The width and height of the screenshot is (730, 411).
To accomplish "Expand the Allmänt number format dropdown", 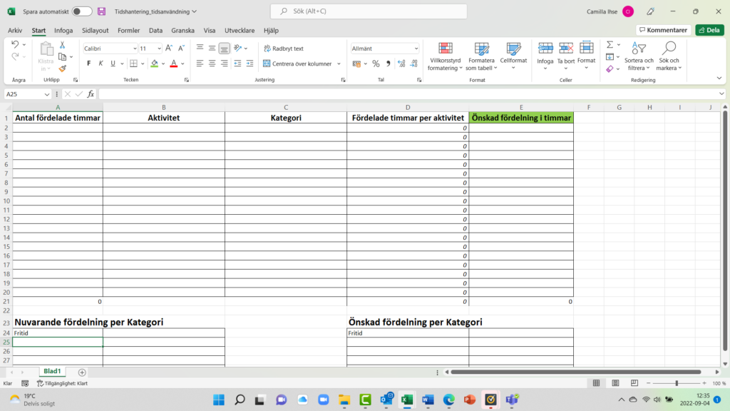I will click(416, 49).
